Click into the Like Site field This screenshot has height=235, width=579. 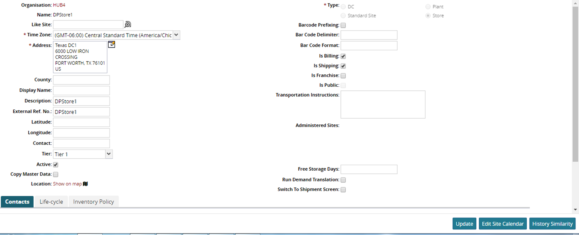(88, 25)
